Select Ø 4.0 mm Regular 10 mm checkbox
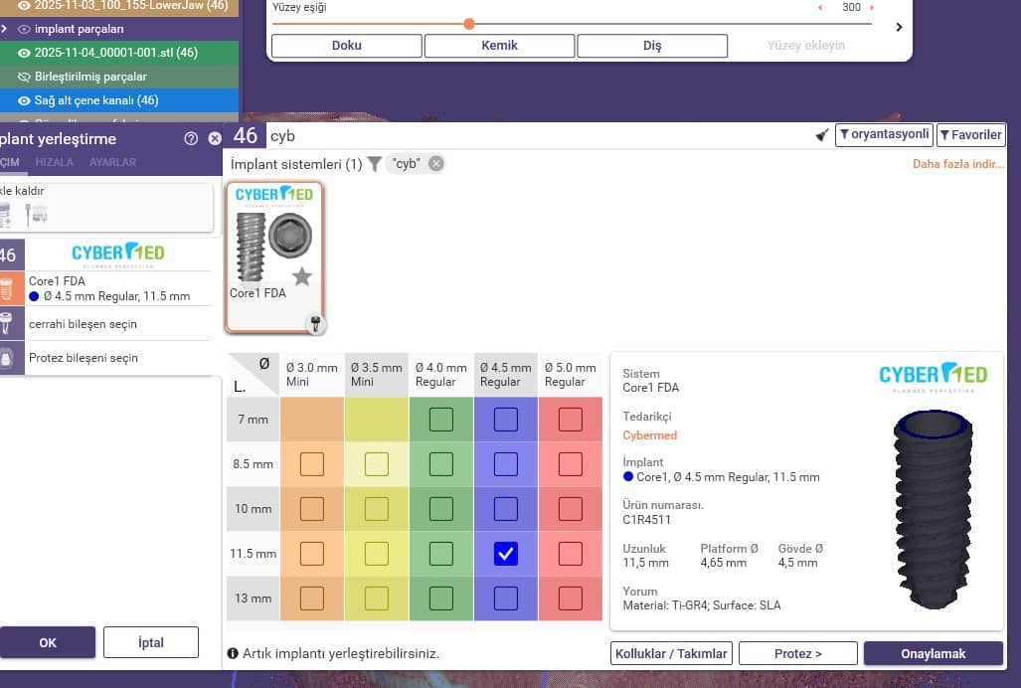Image resolution: width=1021 pixels, height=688 pixels. [441, 509]
